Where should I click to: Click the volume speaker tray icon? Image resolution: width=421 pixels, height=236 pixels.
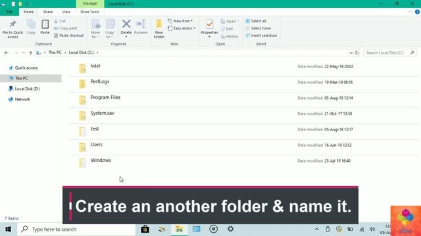[372, 229]
